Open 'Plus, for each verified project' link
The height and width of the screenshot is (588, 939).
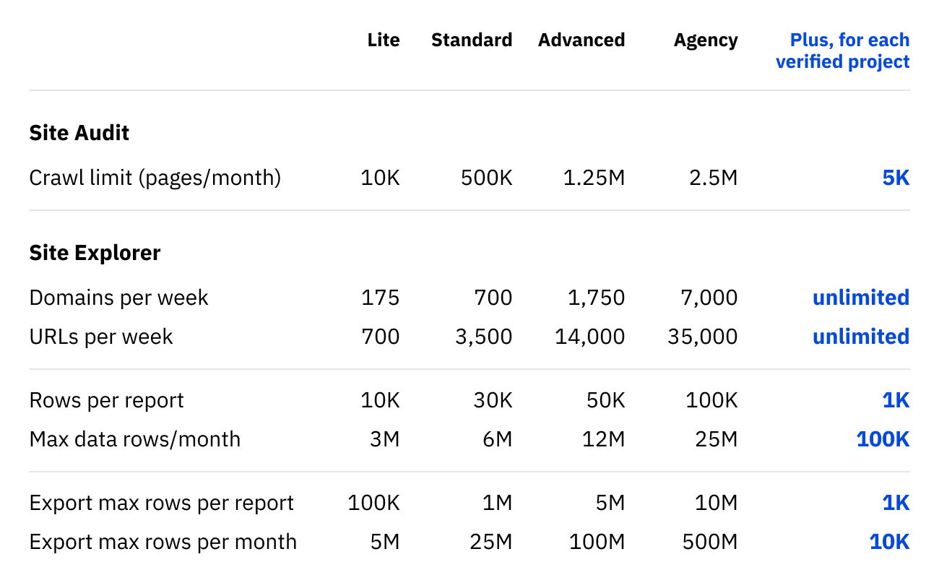point(843,51)
